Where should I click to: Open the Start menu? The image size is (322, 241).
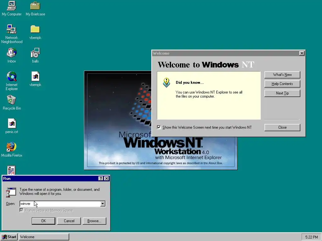9,237
